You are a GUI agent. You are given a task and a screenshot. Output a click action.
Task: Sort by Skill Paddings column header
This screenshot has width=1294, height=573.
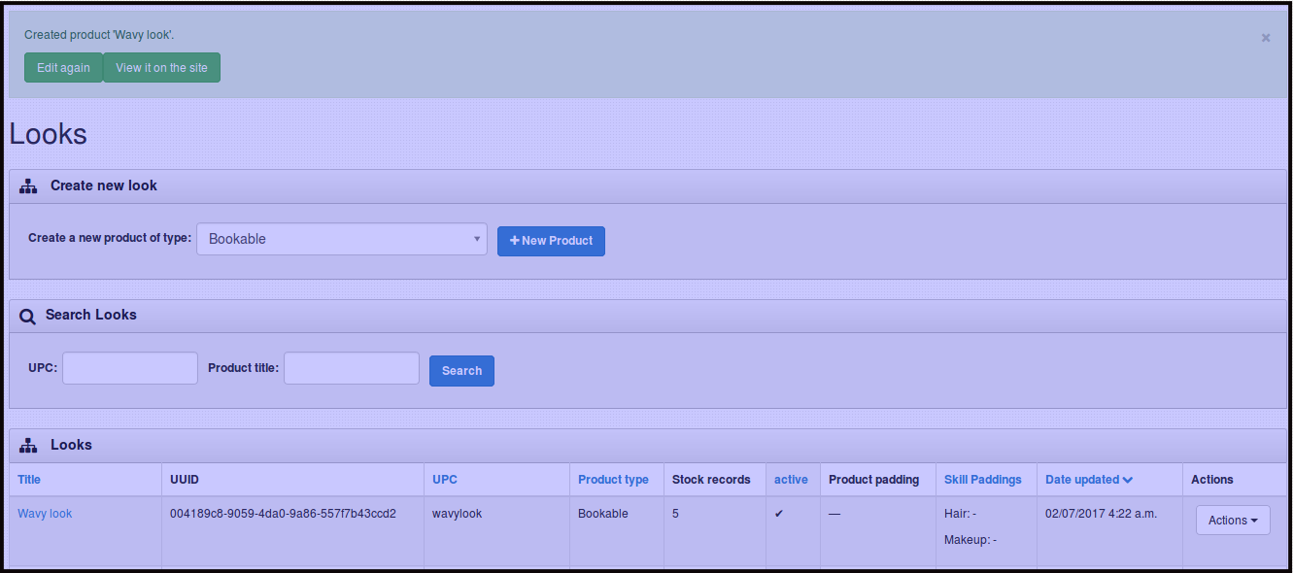pos(983,480)
